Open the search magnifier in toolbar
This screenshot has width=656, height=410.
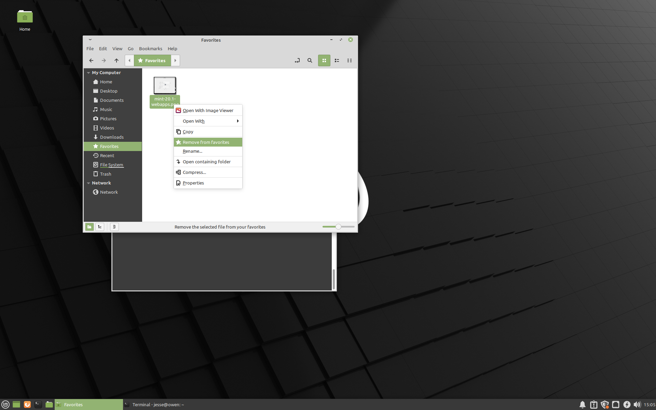310,60
